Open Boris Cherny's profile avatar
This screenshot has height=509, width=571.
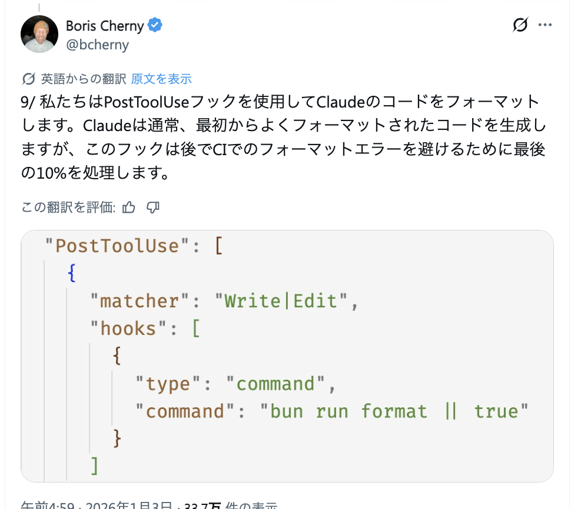(39, 34)
